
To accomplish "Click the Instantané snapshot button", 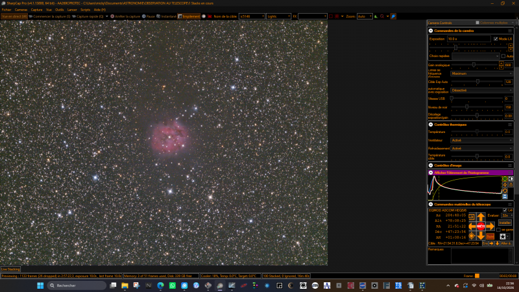I will [x=167, y=16].
